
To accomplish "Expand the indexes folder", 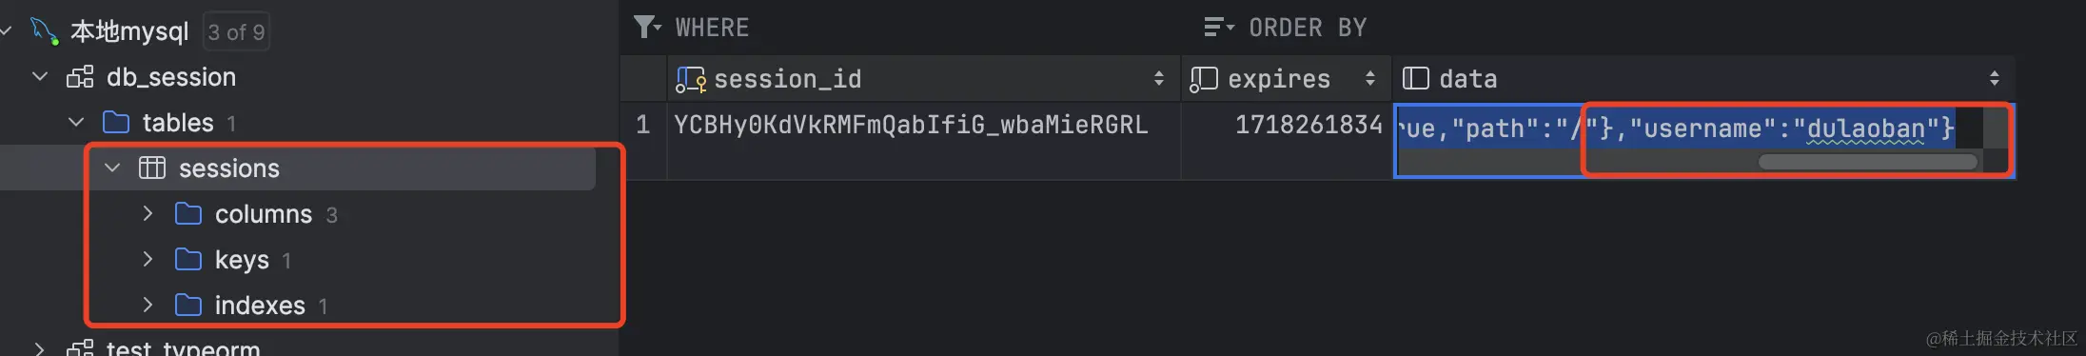I will [148, 305].
